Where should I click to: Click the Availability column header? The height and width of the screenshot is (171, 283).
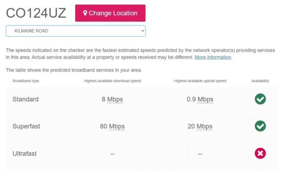[260, 81]
